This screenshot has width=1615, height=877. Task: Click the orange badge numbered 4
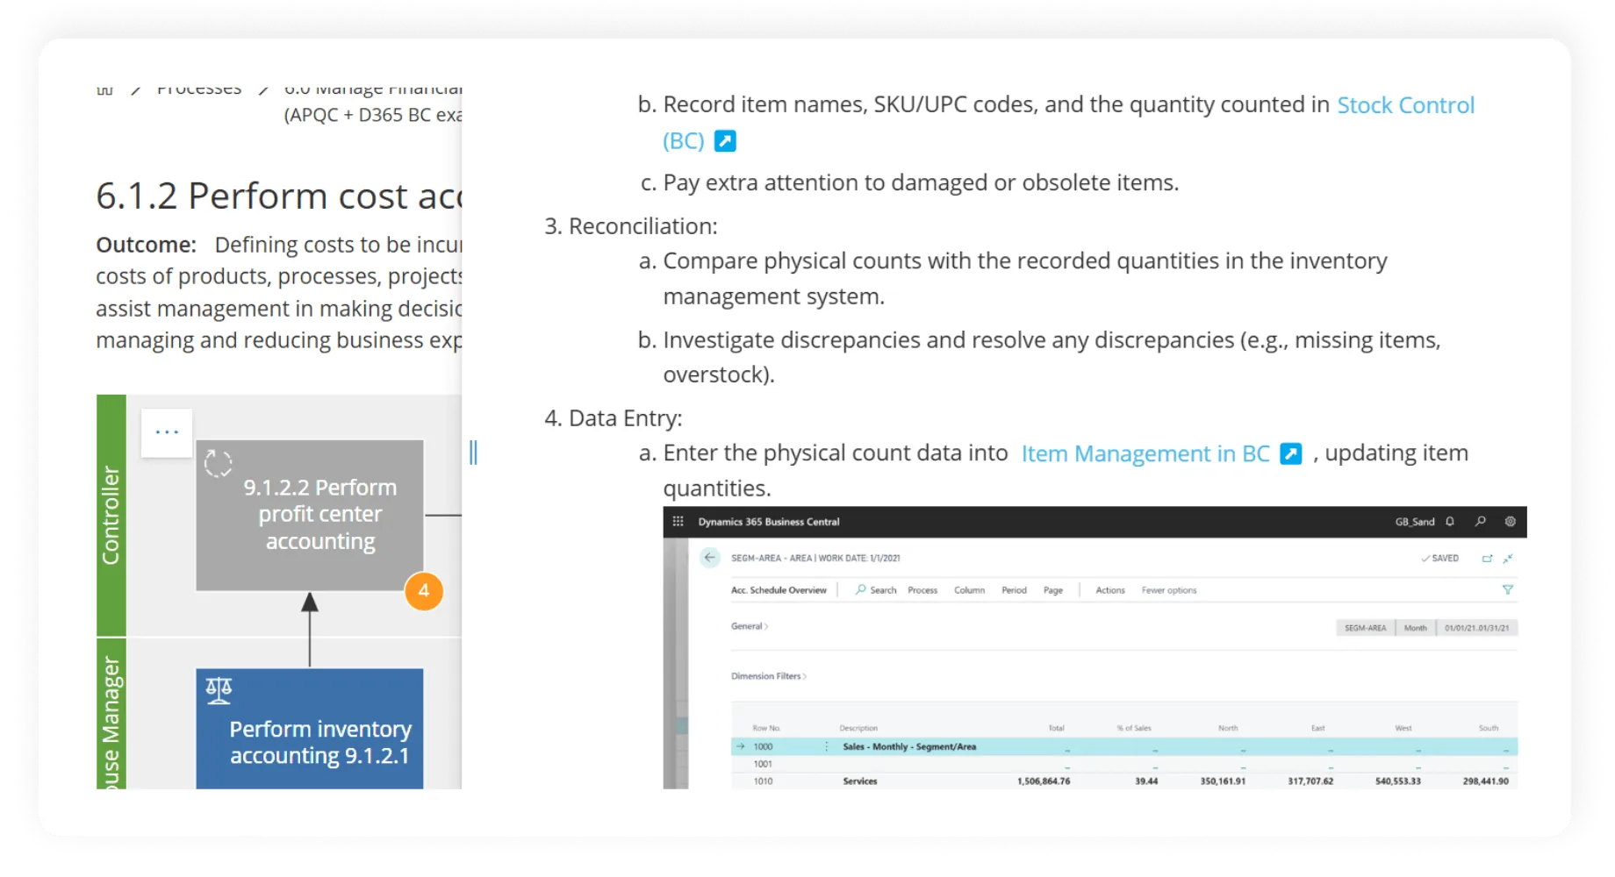click(x=424, y=591)
